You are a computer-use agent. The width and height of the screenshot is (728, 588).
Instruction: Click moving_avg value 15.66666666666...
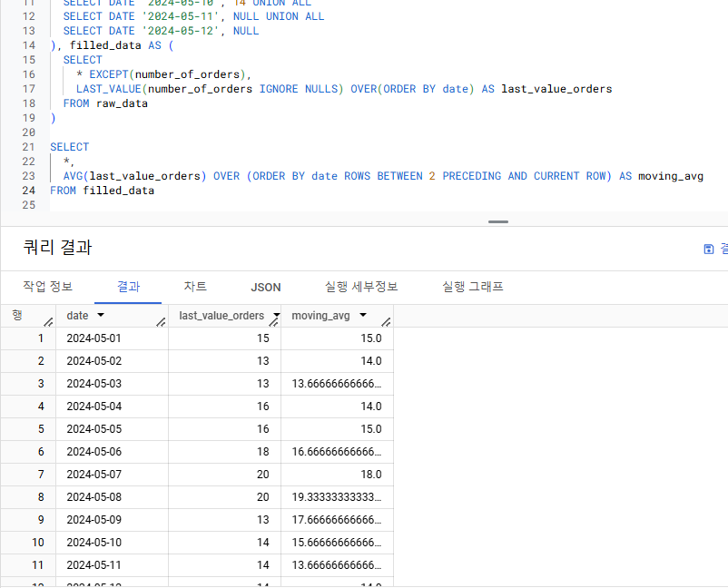[337, 543]
